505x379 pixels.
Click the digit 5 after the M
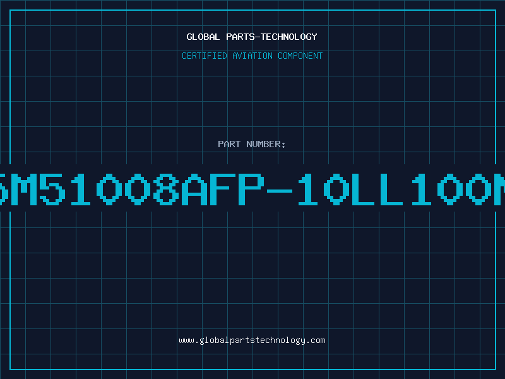click(x=52, y=189)
